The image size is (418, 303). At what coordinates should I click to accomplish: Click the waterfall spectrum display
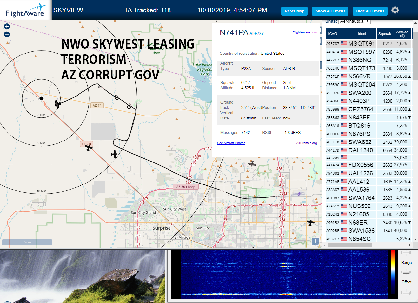(284, 274)
